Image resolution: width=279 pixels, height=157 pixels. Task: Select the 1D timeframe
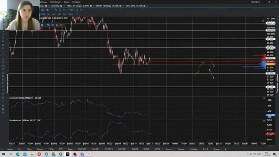59,14
